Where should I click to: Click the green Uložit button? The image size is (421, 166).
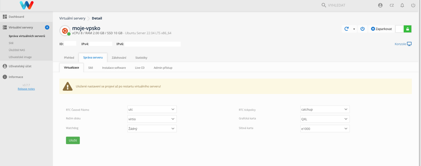pos(73,141)
